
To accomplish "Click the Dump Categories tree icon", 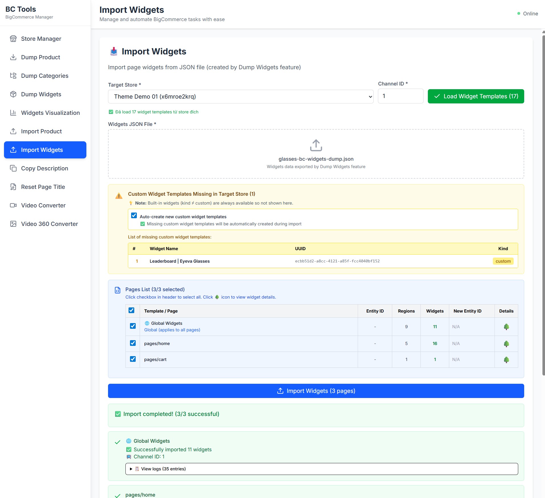I will pyautogui.click(x=13, y=76).
